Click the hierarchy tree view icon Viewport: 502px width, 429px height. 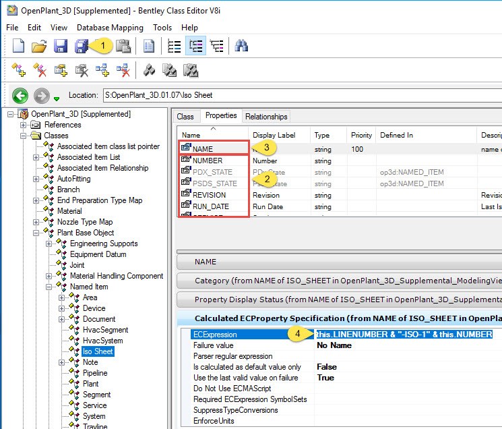point(216,46)
